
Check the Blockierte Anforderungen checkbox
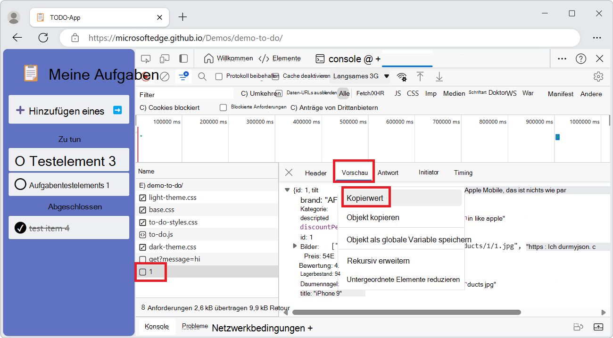224,107
